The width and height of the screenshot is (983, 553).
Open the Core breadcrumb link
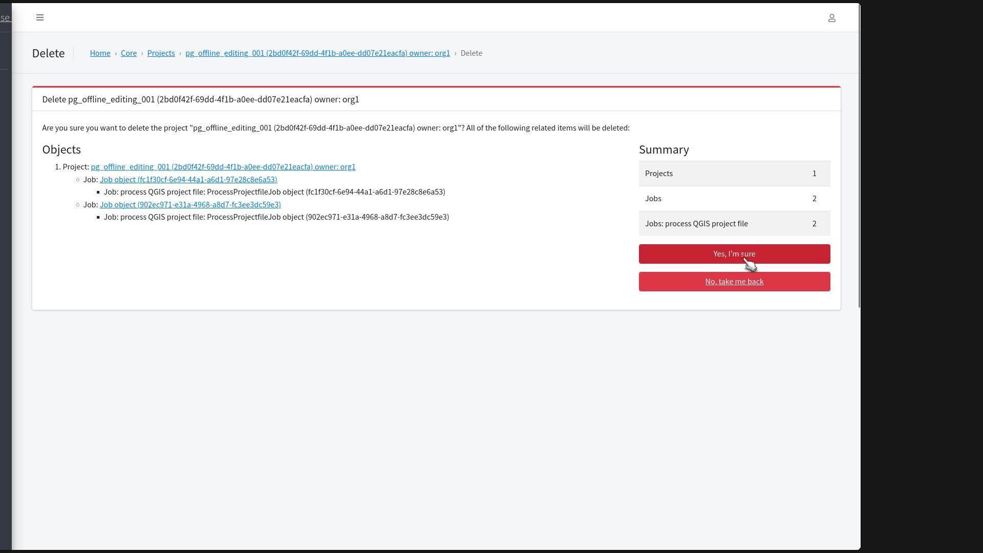(x=129, y=53)
